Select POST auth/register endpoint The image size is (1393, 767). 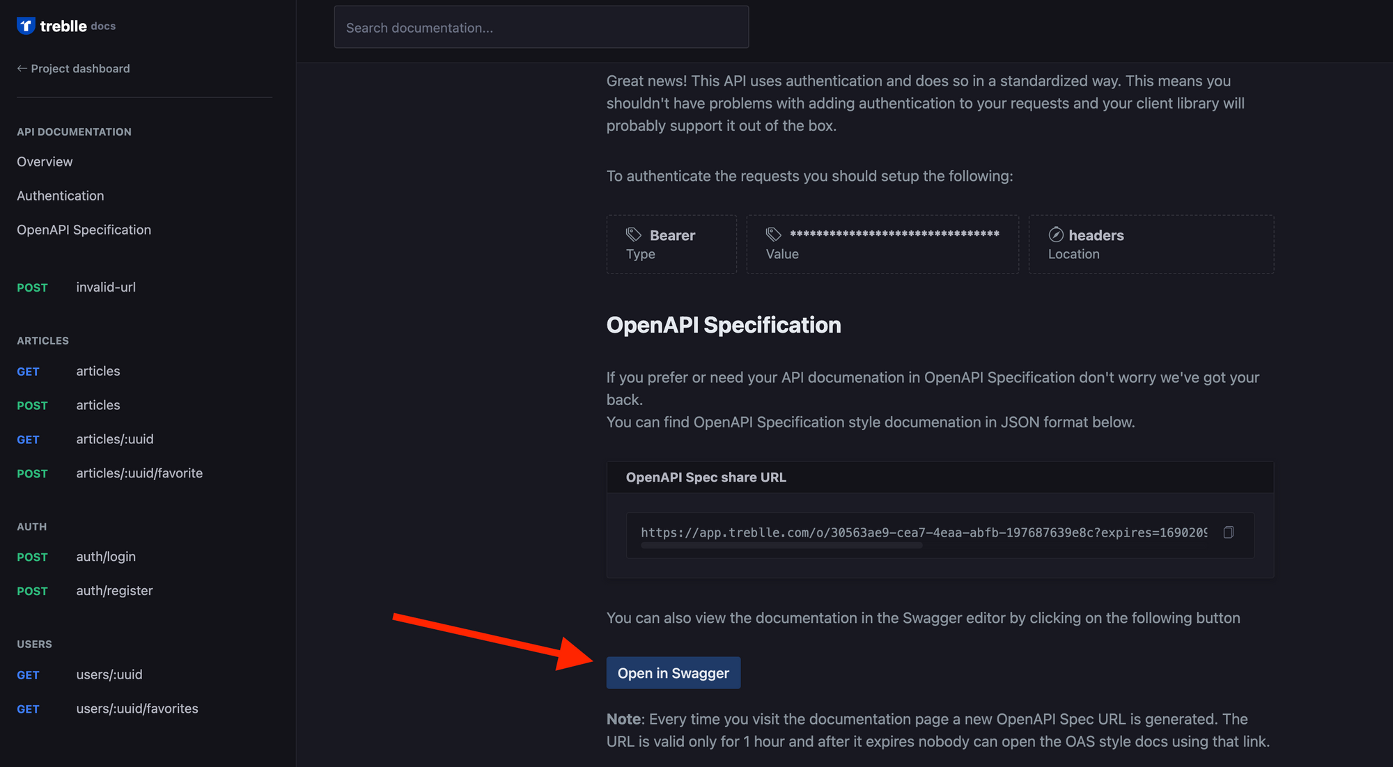[x=85, y=591]
